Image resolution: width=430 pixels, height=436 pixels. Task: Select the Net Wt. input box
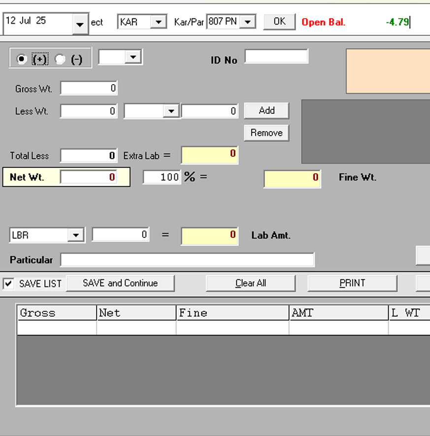[89, 177]
